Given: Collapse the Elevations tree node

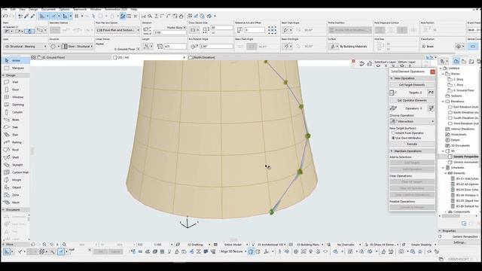Looking at the screenshot, I should point(444,102).
